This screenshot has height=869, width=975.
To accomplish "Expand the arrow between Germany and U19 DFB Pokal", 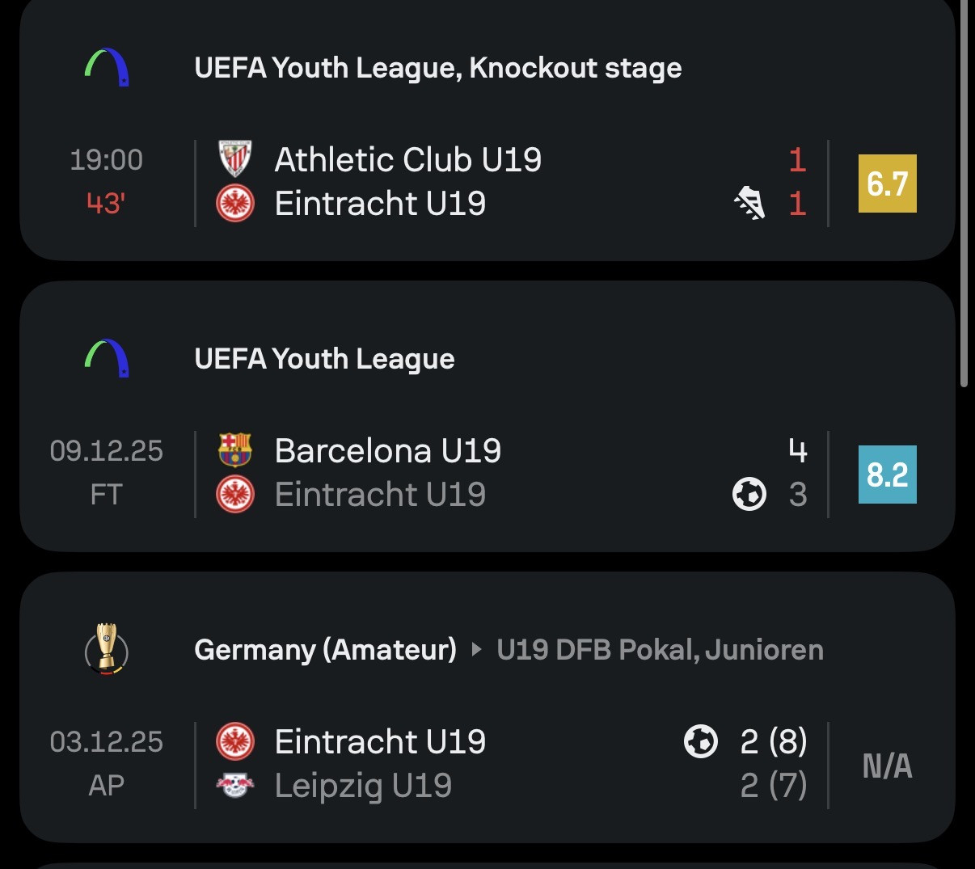I will [476, 649].
